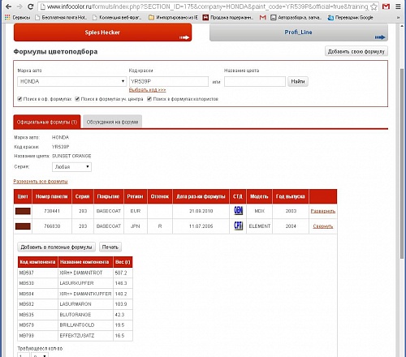Open the Gmail M bookmark icon
Image resolution: width=406 pixels, height=357 pixels.
click(x=262, y=18)
